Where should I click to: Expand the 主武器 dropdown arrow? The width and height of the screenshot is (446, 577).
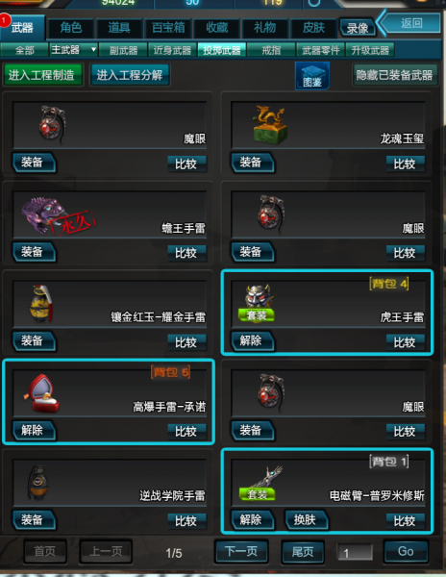pyautogui.click(x=93, y=49)
